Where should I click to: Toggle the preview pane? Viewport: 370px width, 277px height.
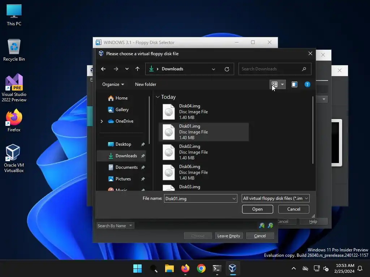pyautogui.click(x=294, y=84)
